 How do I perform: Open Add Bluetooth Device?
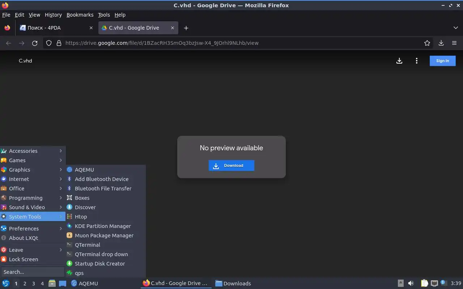point(106,179)
